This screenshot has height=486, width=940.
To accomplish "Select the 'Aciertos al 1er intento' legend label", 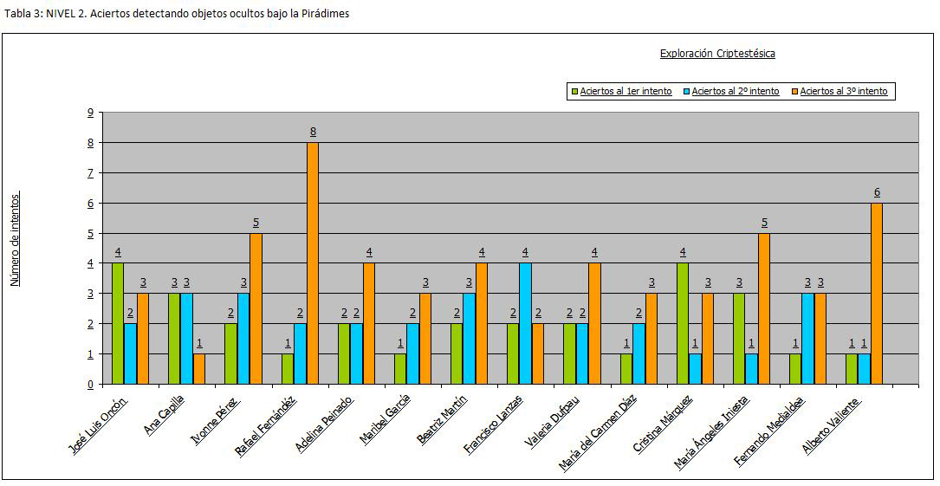I will [626, 91].
